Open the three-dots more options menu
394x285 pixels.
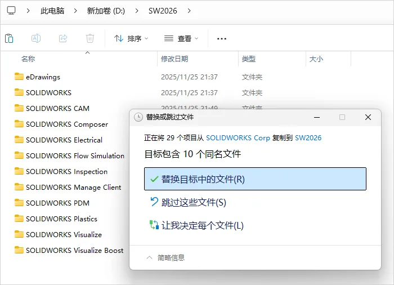222,39
